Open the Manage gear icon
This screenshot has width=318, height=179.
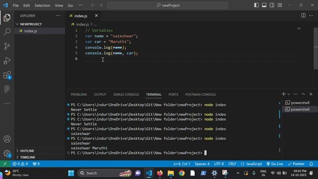tap(7, 153)
